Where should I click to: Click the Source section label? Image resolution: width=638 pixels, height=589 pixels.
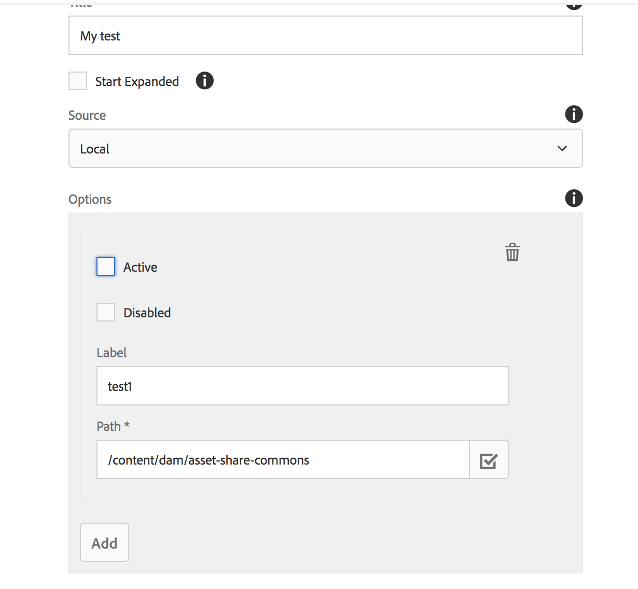tap(87, 115)
